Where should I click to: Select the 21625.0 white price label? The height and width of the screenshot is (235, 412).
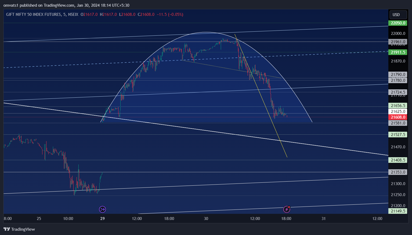398,112
